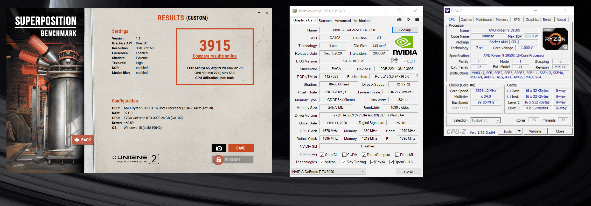The width and height of the screenshot is (591, 206).
Task: Minimize the Superposition results window
Action: point(259,13)
